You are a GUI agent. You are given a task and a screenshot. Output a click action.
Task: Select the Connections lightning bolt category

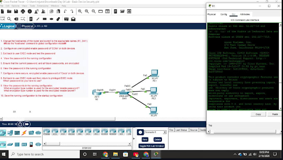(24, 133)
